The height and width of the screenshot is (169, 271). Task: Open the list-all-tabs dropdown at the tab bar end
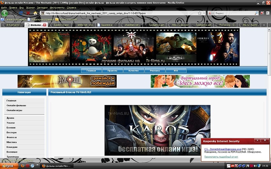[x=269, y=25]
